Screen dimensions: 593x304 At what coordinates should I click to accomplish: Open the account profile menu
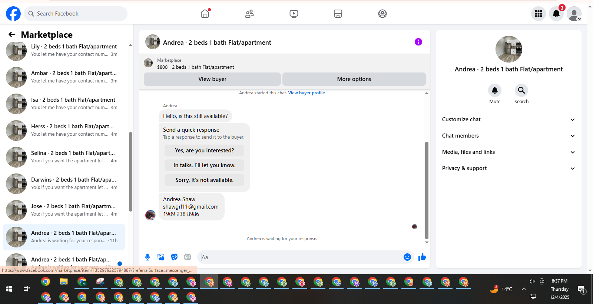pos(574,14)
